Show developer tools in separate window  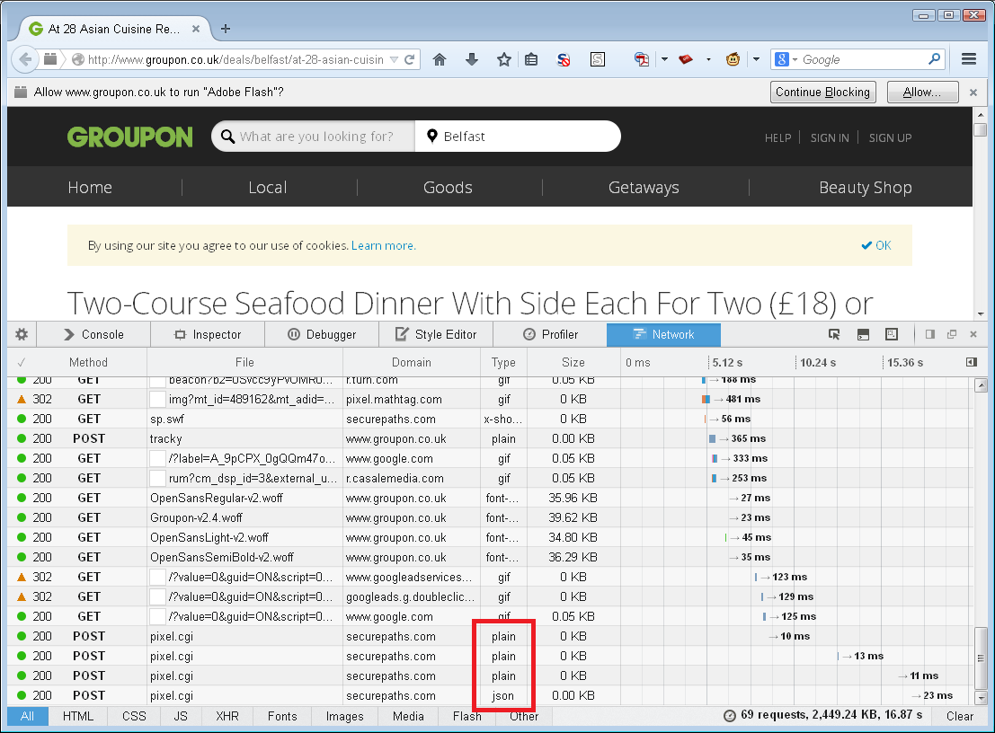coord(951,334)
